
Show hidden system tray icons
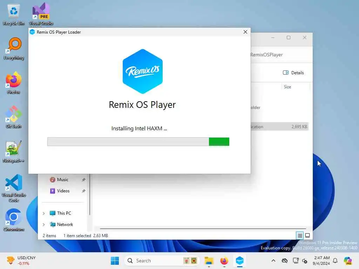[273, 261]
